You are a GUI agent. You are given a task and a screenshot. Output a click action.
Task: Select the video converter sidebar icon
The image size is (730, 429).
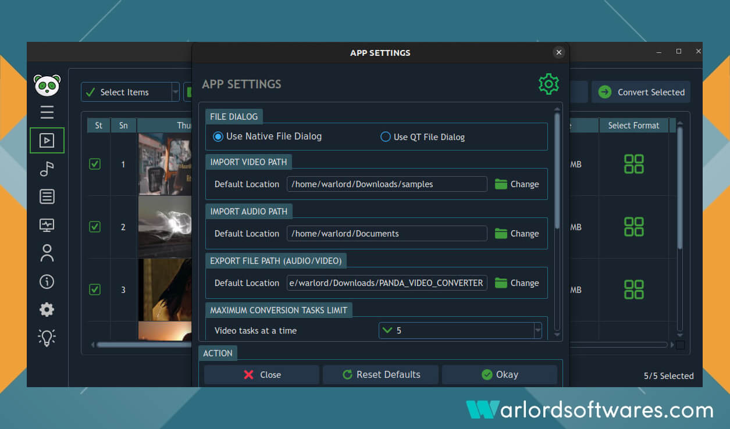coord(47,141)
